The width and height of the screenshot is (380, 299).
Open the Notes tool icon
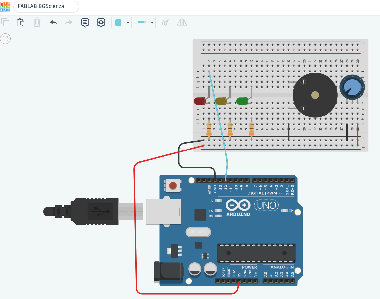coord(85,23)
